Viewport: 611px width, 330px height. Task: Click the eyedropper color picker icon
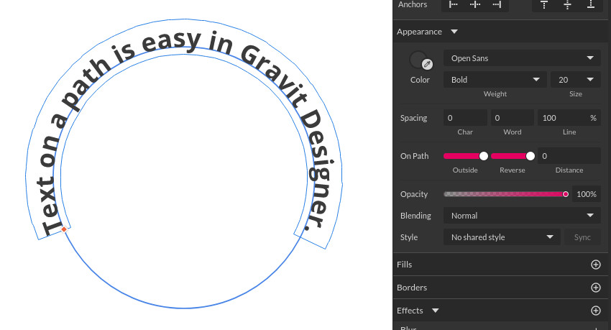click(x=428, y=64)
